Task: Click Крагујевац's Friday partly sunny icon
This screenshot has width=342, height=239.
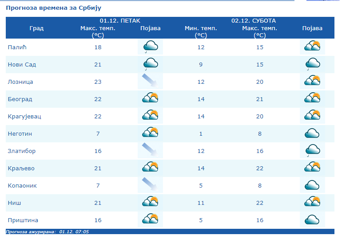Action: coord(150,116)
